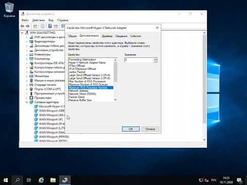Expand the Ports (COM and LPT) node
The image size is (247, 185).
pyautogui.click(x=27, y=89)
